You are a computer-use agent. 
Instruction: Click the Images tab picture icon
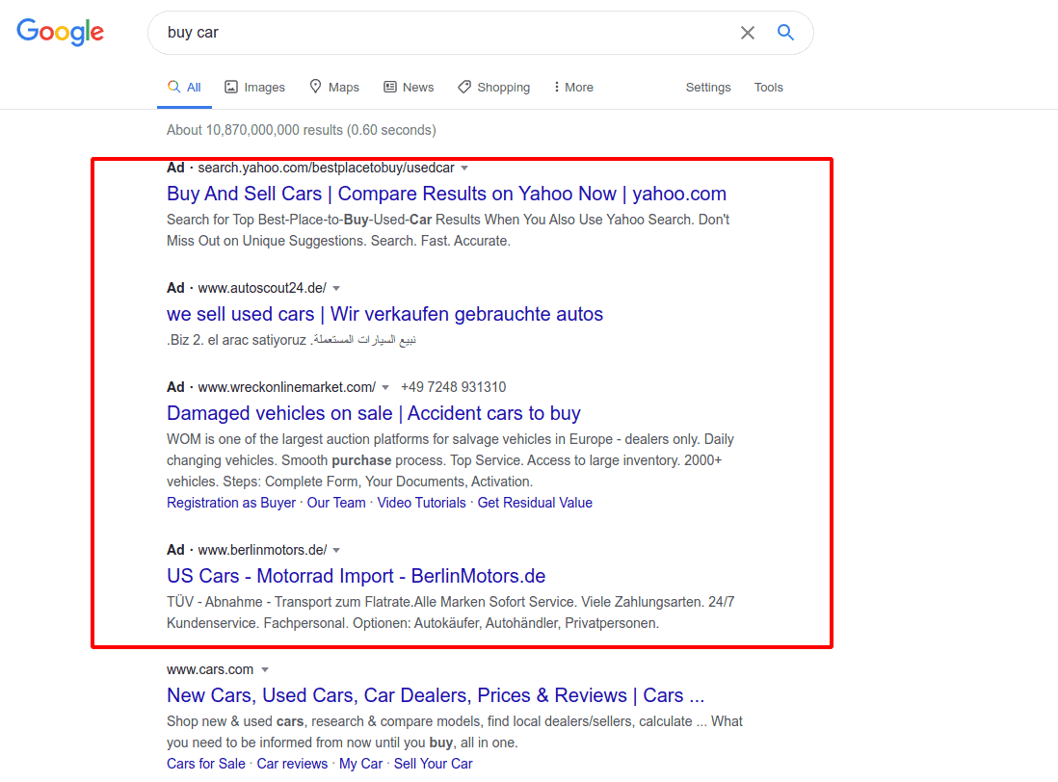point(231,87)
